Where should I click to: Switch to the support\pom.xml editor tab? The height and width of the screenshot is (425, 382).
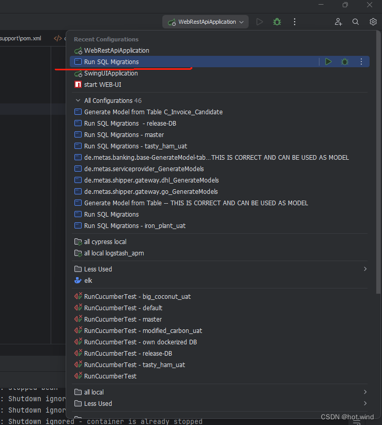21,38
